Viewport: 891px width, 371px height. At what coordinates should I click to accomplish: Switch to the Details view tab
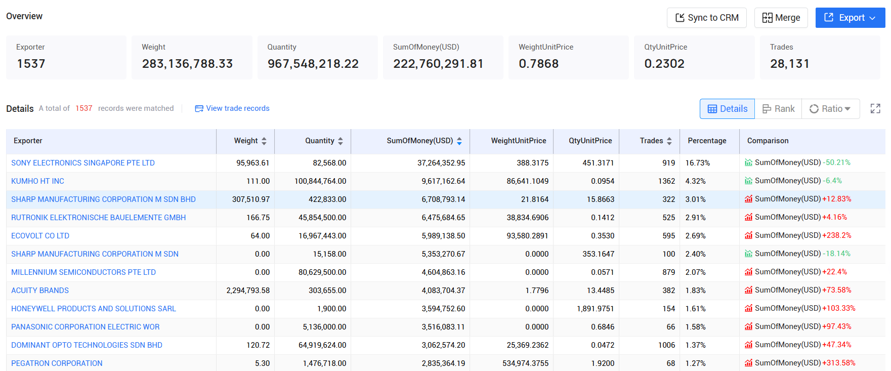727,109
